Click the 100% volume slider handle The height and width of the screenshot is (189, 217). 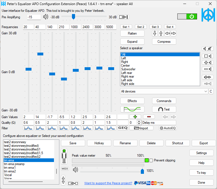tap(142, 171)
